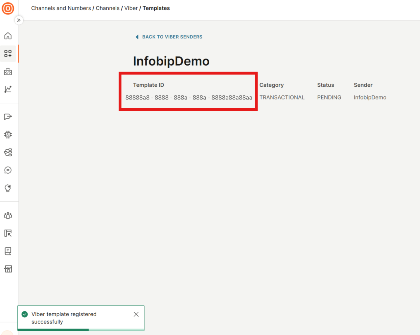Click the Sender column header
Screen dimensions: 420x335
pyautogui.click(x=363, y=85)
